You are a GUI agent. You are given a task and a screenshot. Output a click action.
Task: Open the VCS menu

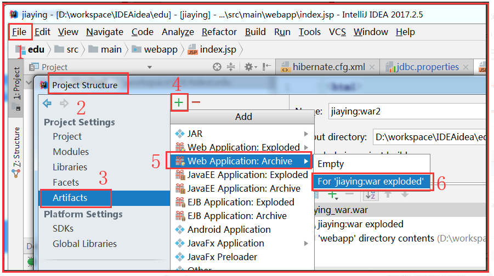point(337,32)
